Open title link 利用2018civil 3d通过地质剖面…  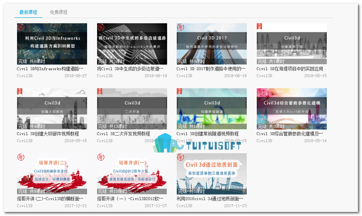tap(210, 199)
